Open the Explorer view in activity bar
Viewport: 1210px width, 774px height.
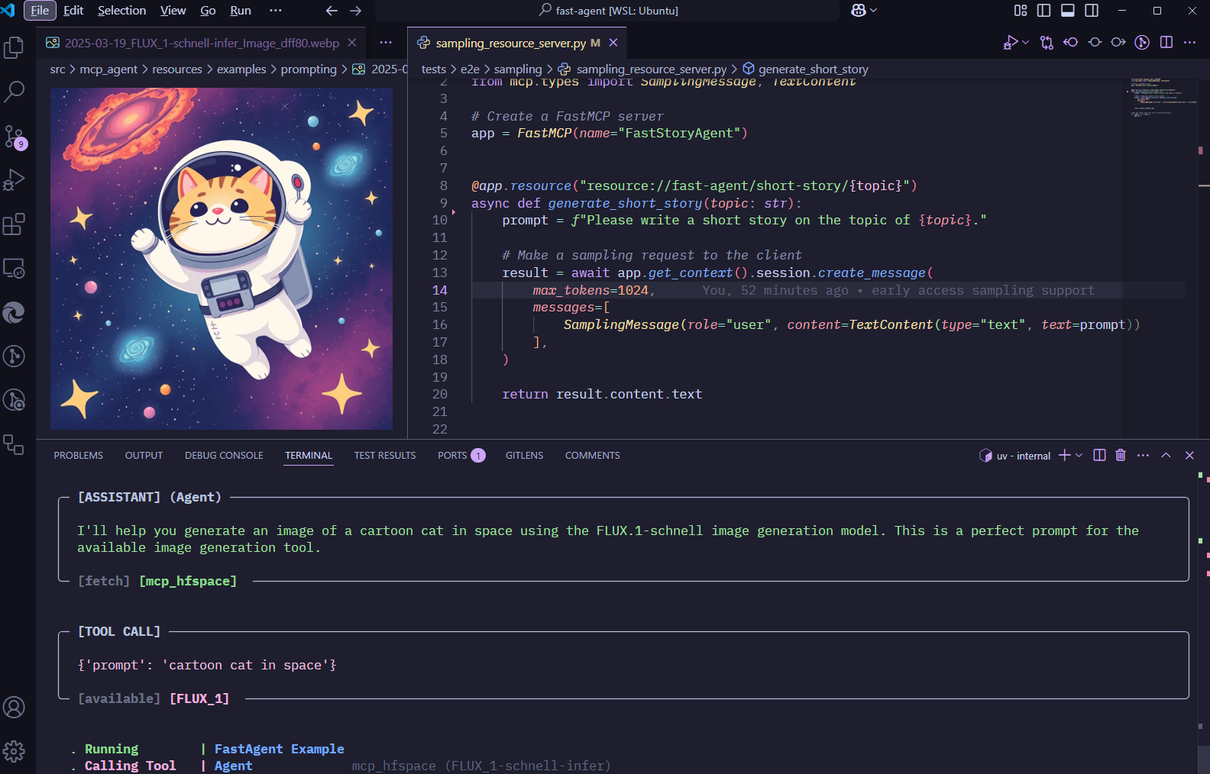14,48
